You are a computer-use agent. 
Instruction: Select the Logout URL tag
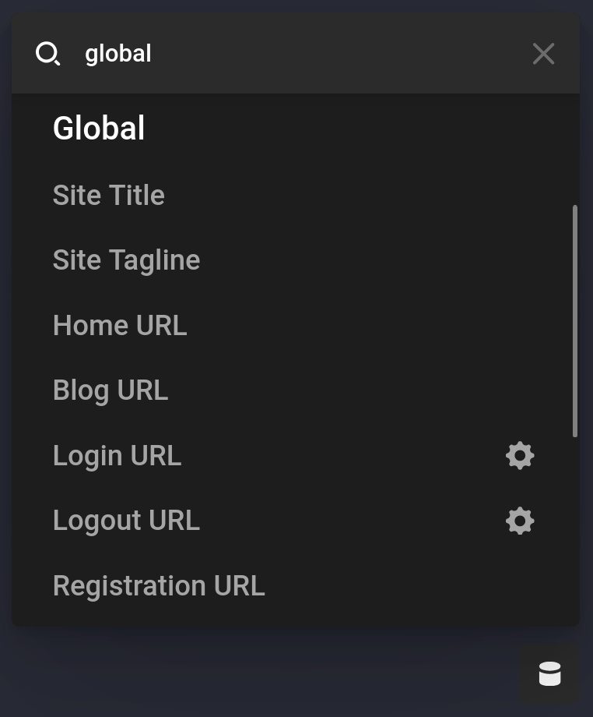(x=126, y=521)
